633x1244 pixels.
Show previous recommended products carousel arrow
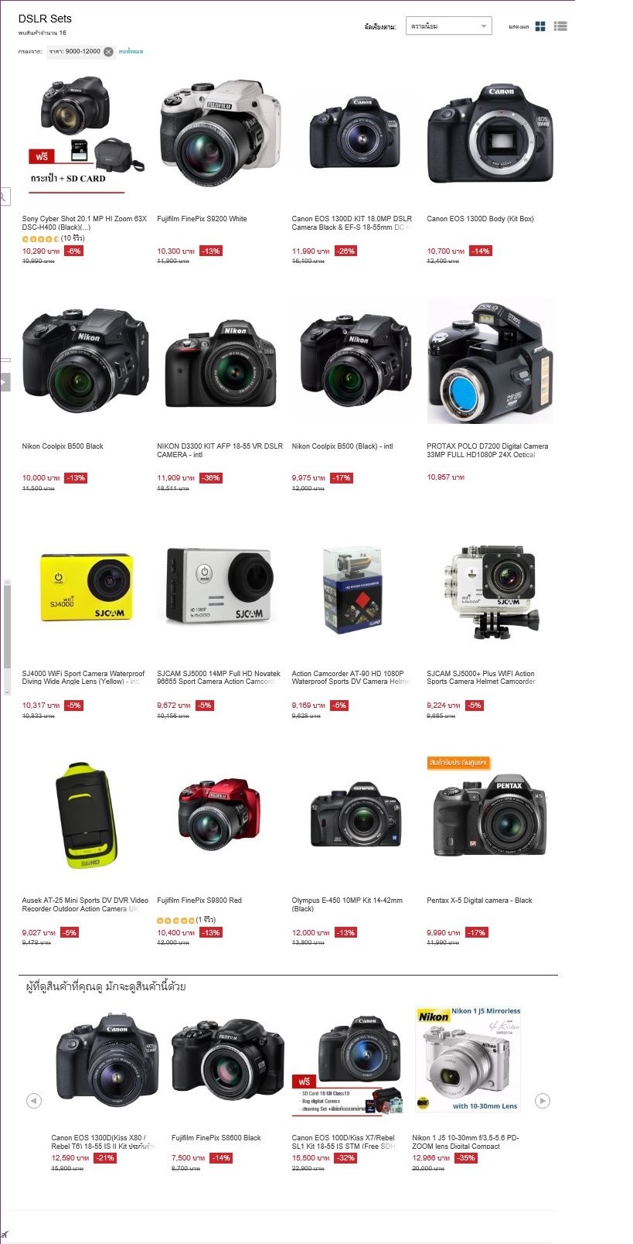33,1101
